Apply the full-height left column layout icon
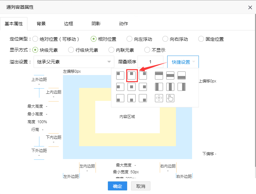256x194 pixels. pos(159,87)
